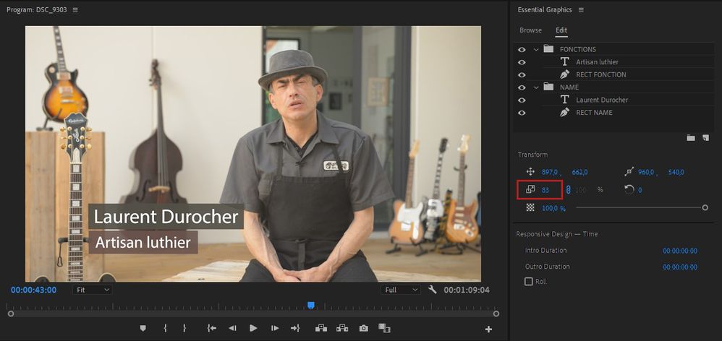Hide the RECT NAME shape layer
The image size is (722, 341).
[x=522, y=112]
